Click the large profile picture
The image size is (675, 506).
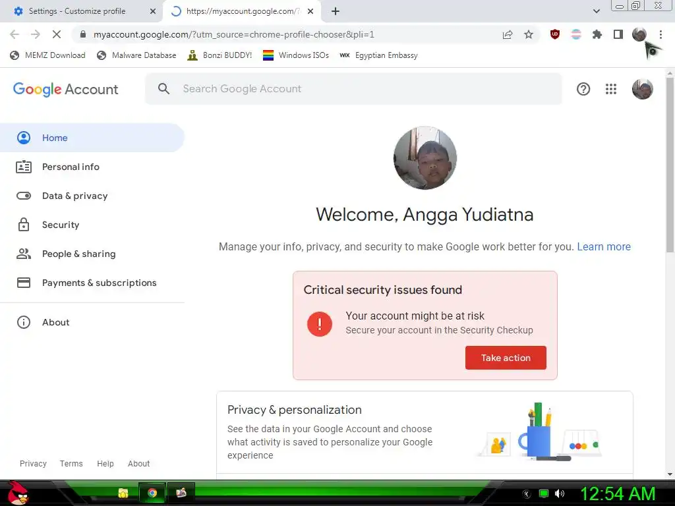tap(425, 158)
